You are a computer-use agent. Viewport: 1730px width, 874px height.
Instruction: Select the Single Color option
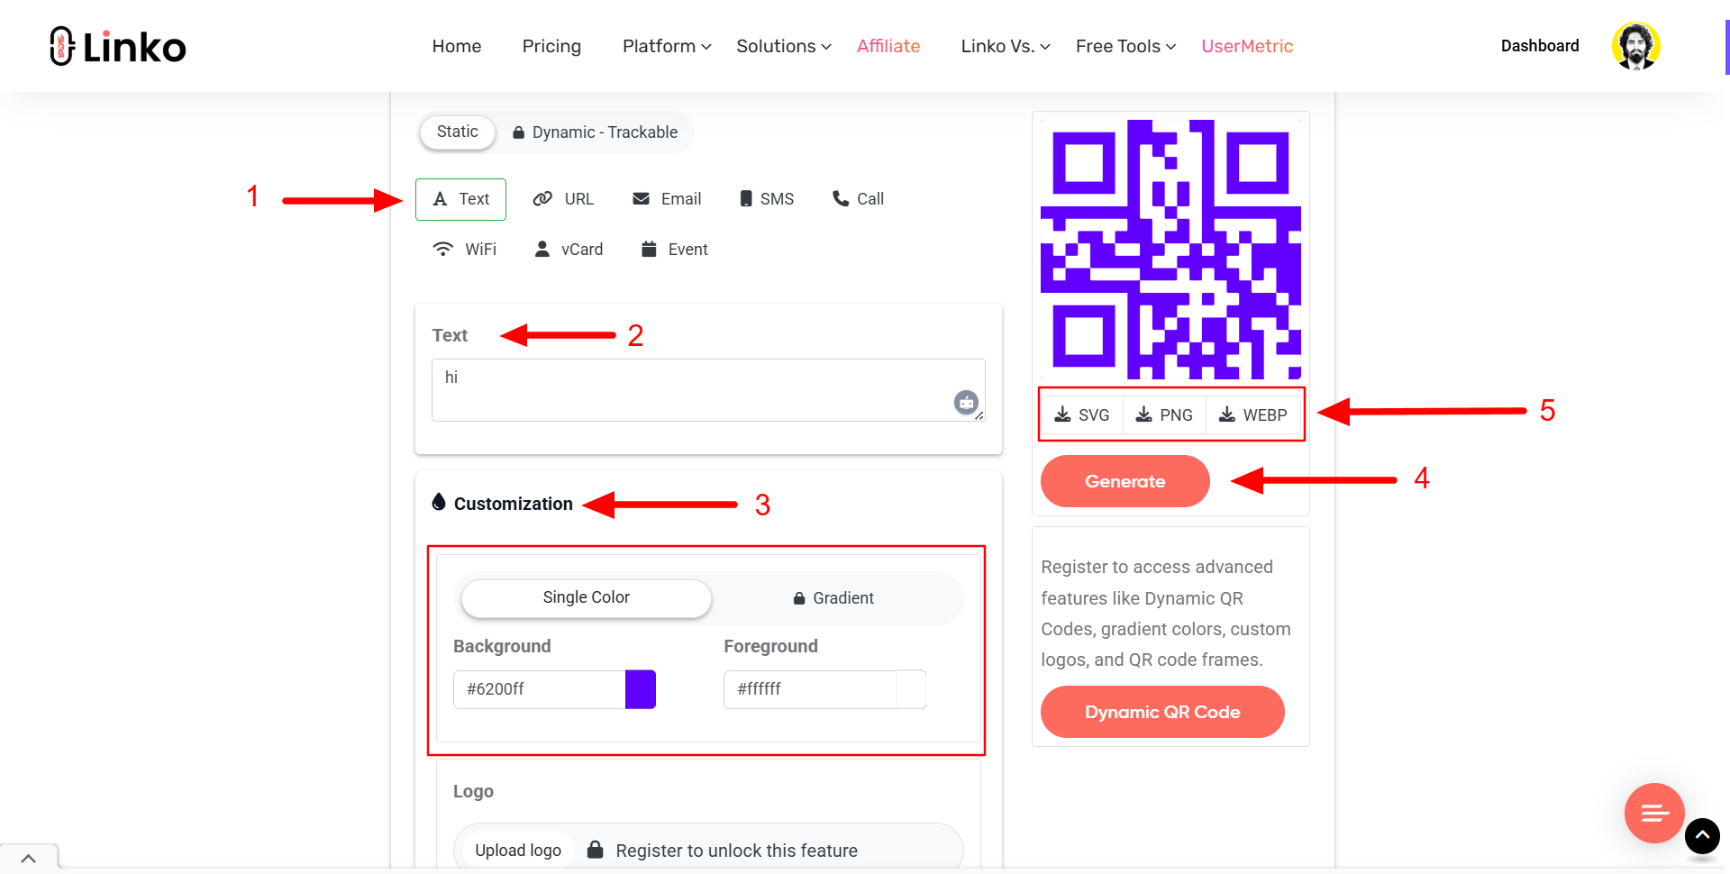pos(586,598)
